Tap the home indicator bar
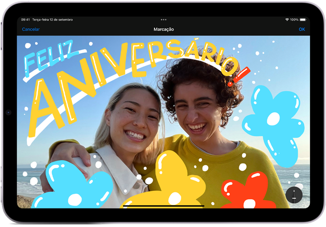 163,206
